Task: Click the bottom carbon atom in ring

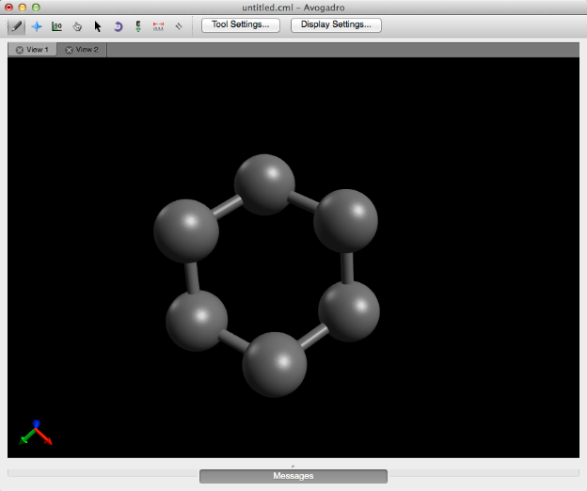Action: pyautogui.click(x=275, y=364)
